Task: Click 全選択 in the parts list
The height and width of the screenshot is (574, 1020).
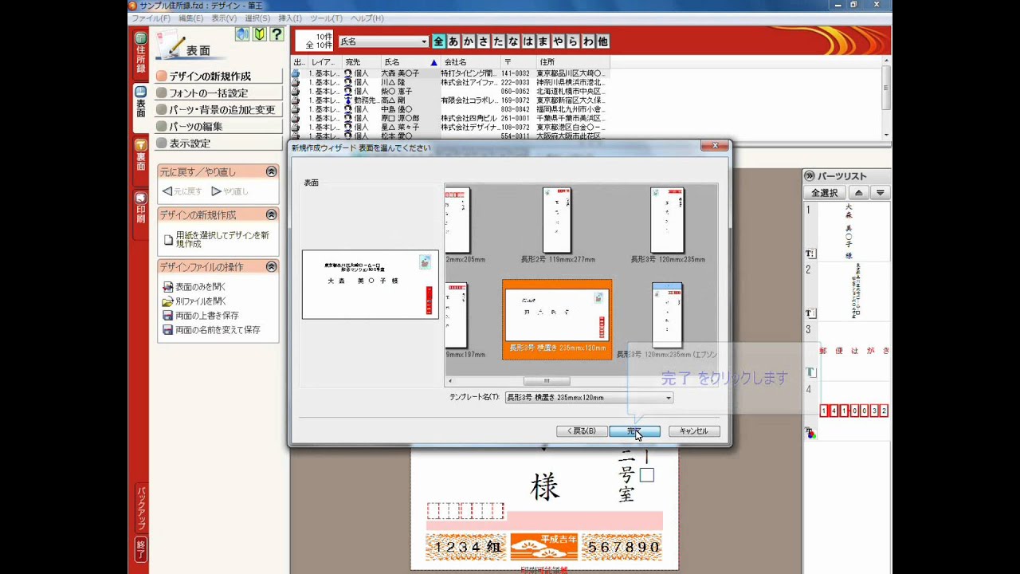Action: pos(825,193)
